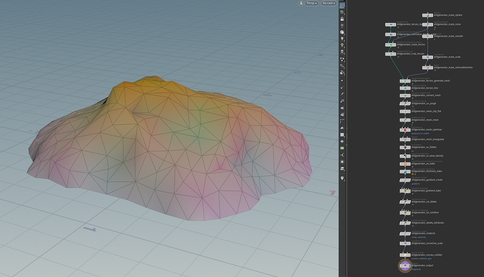Toggle the primitive numbers icon
Viewport: 484px width, 277px height.
(x=342, y=114)
